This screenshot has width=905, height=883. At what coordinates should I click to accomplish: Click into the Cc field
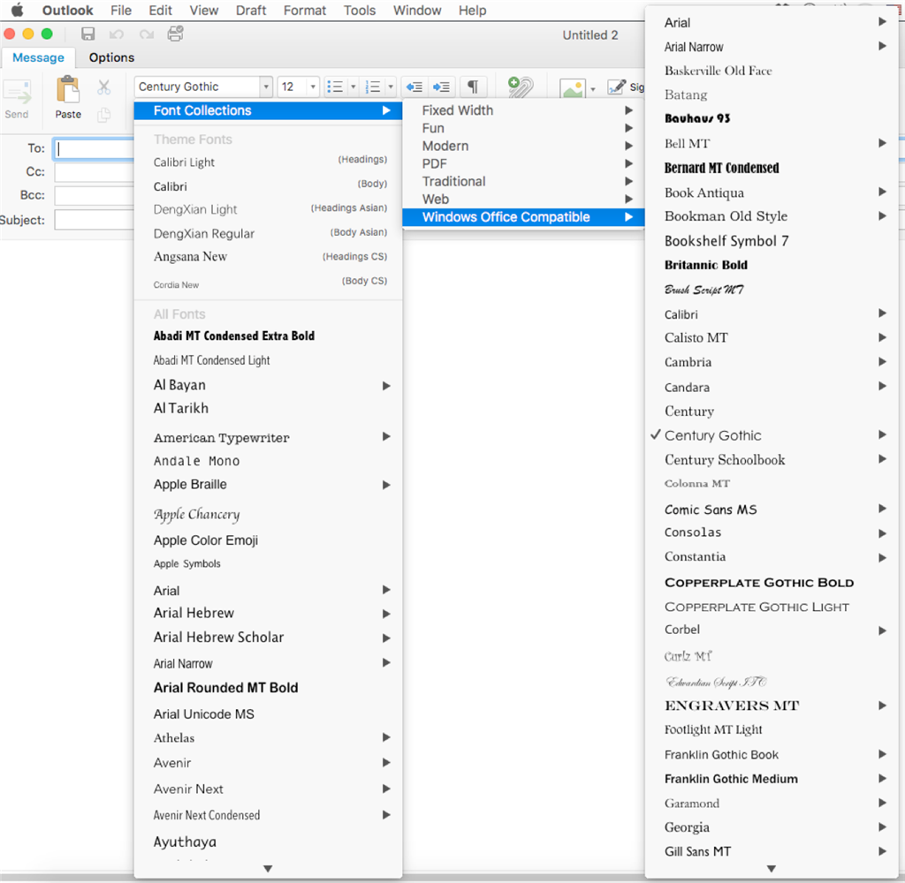[94, 172]
